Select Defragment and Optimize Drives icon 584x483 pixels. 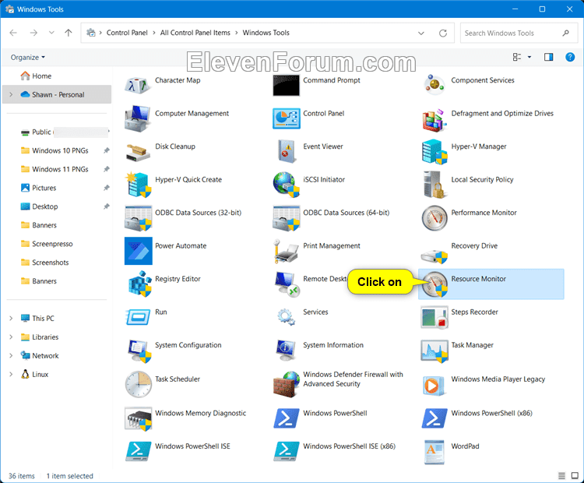coord(434,120)
